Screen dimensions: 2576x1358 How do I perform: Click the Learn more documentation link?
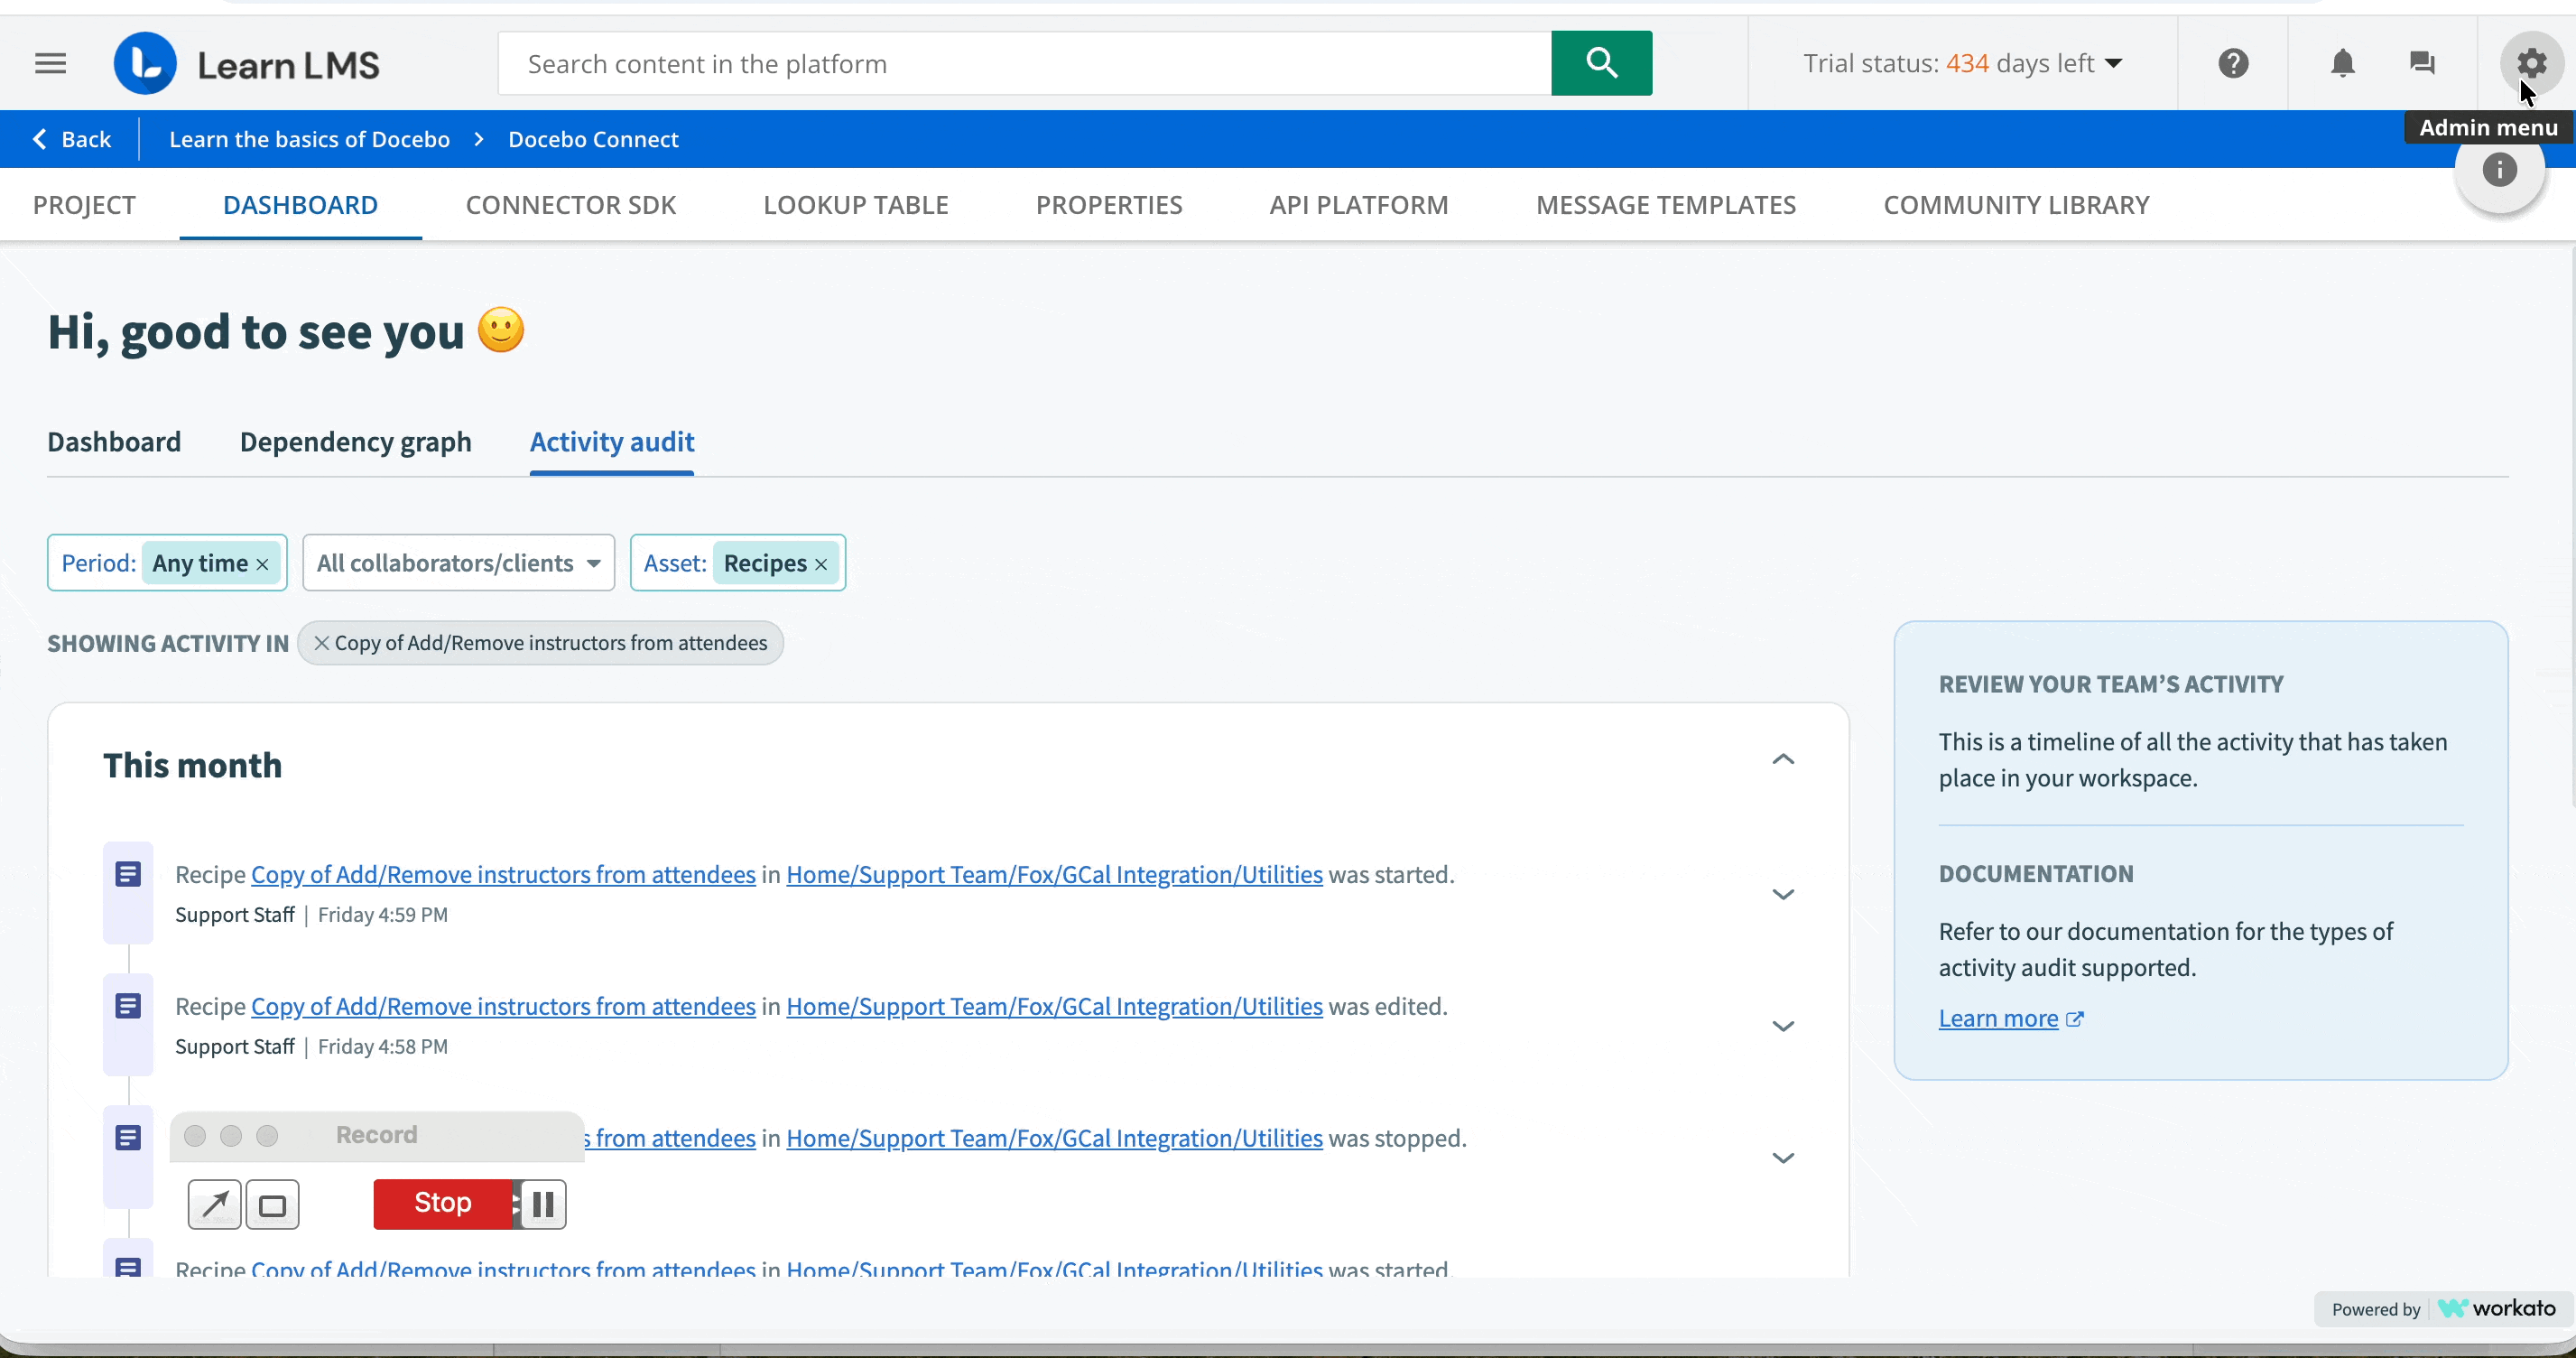[x=1998, y=1018]
